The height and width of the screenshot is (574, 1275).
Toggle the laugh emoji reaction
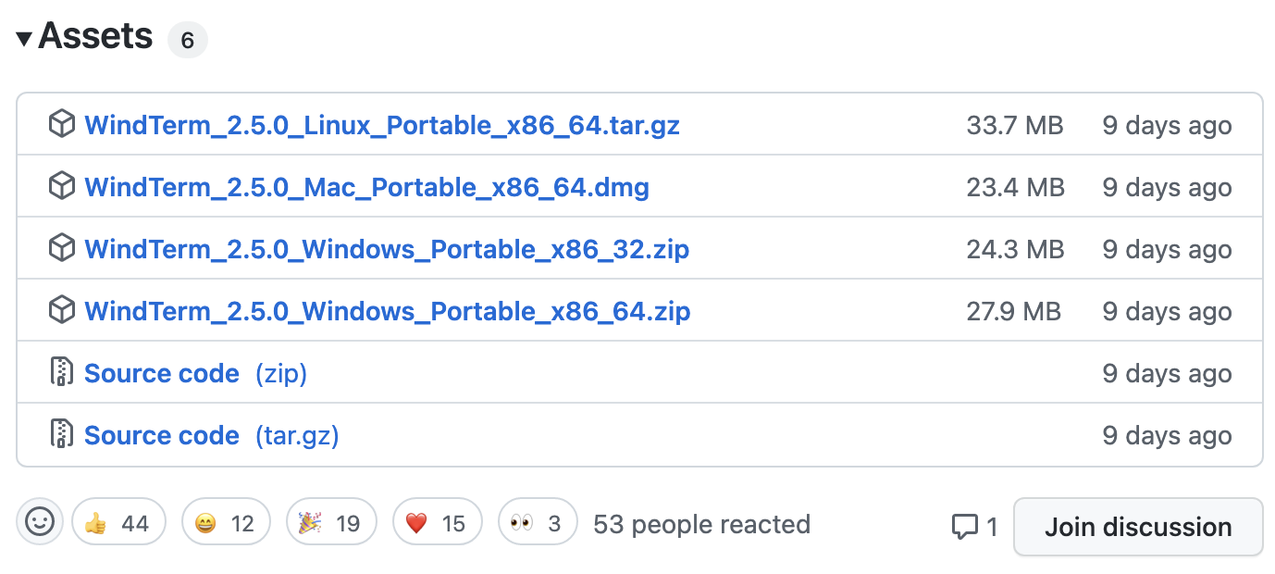pos(225,523)
